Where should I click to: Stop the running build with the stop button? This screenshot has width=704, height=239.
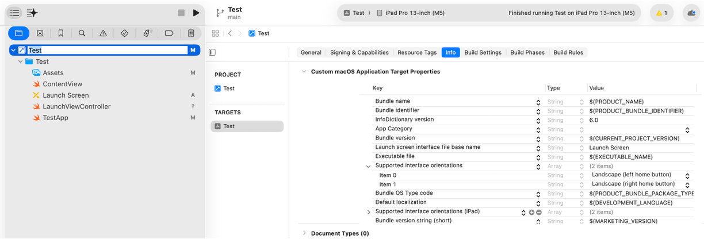pos(181,13)
